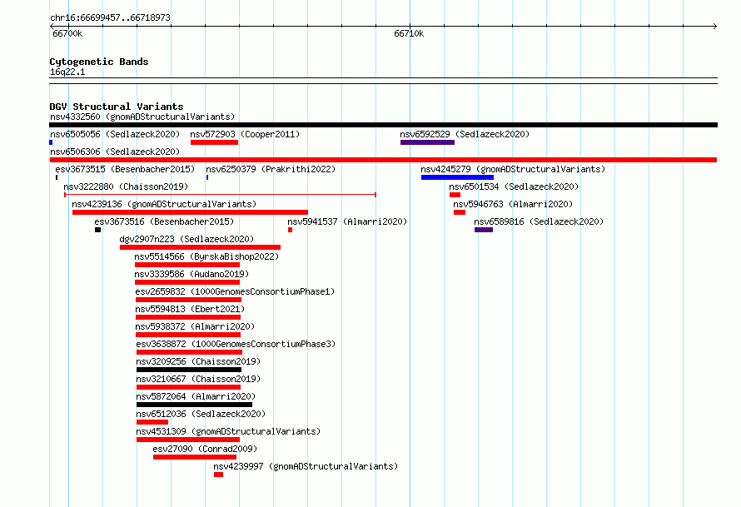Image resolution: width=741 pixels, height=507 pixels.
Task: Click the small red nsv4239997 block
Action: point(218,475)
